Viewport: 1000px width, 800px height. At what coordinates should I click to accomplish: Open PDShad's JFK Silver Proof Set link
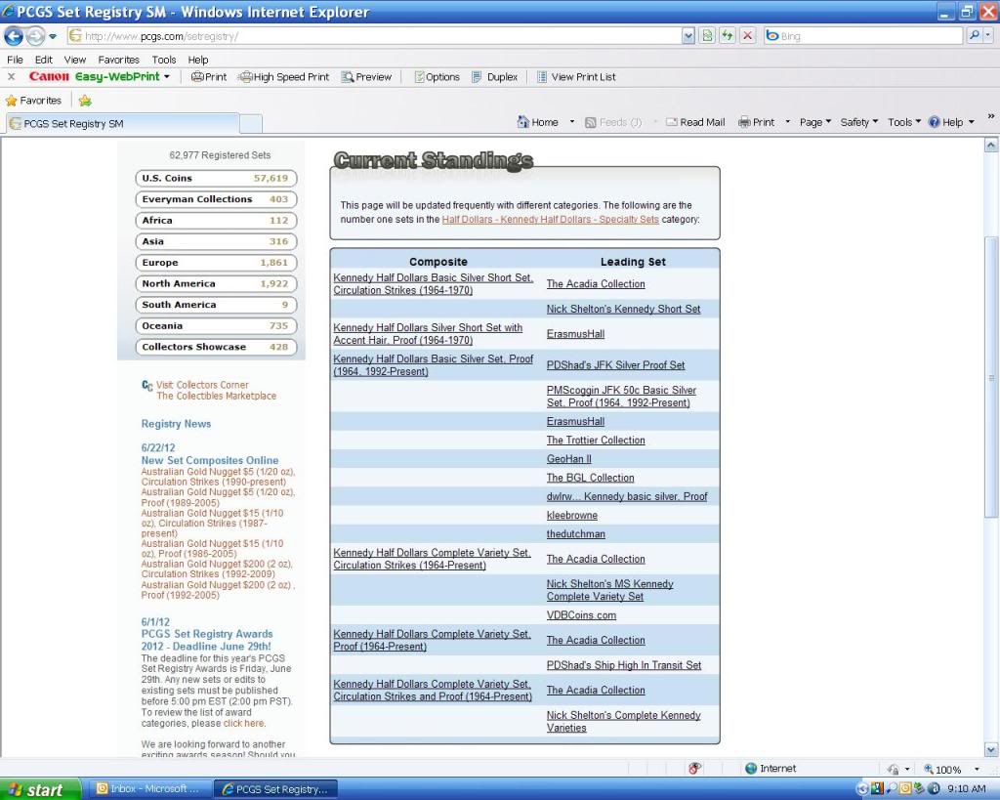click(615, 365)
